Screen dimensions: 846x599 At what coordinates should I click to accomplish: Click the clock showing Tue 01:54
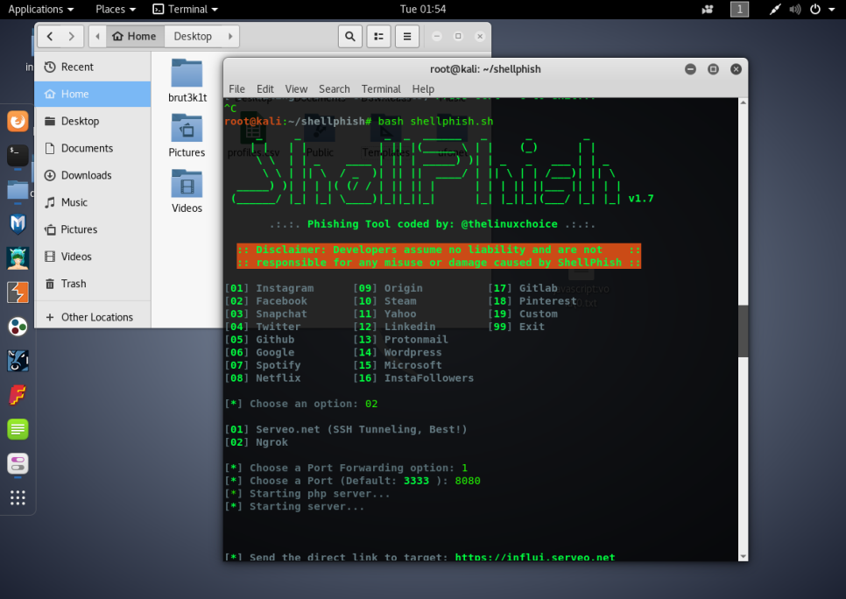pyautogui.click(x=423, y=9)
